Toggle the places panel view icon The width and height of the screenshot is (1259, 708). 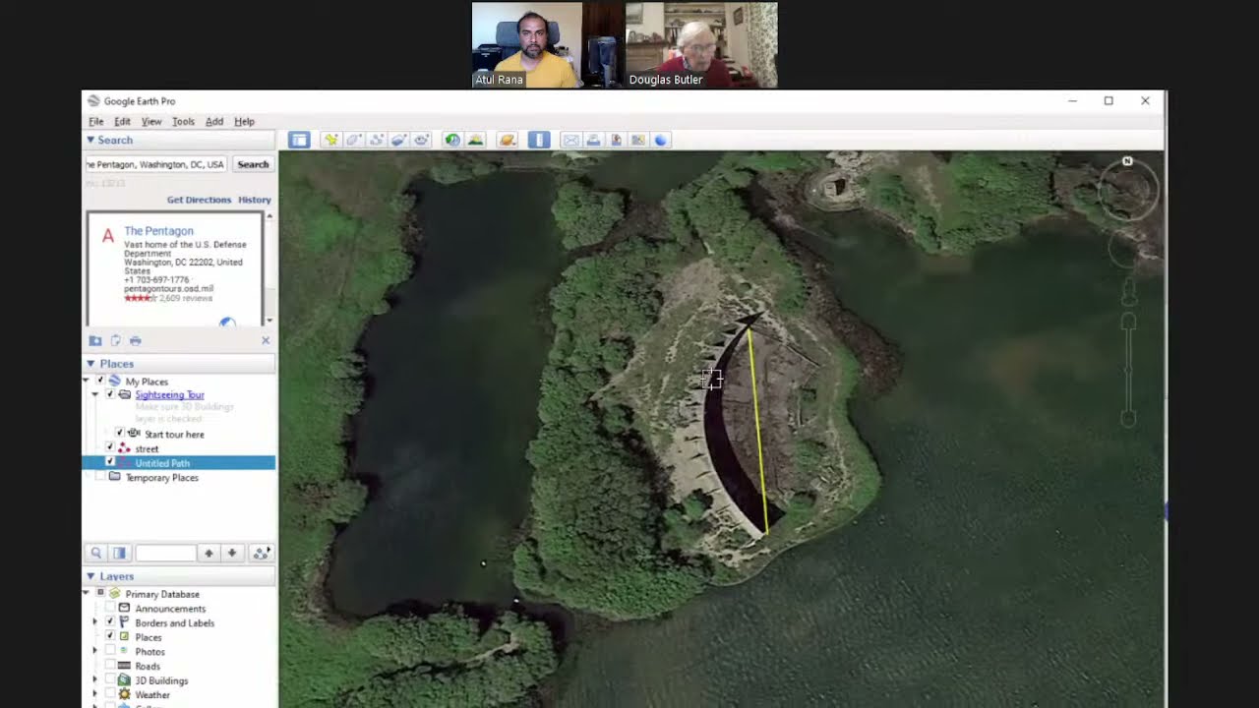(119, 553)
